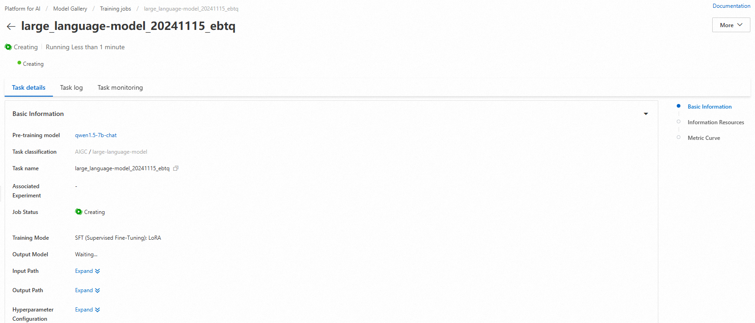Image resolution: width=755 pixels, height=323 pixels.
Task: Select the Task details tab
Action: click(x=29, y=87)
